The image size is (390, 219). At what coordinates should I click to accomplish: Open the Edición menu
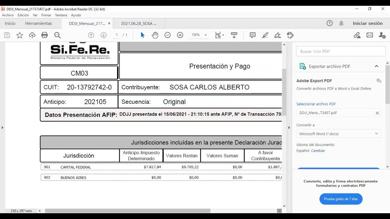[23, 15]
